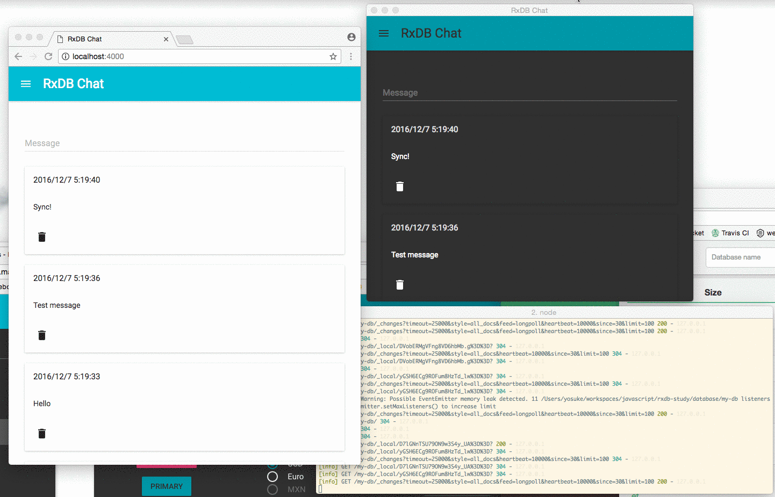The image size is (775, 497).
Task: Delete the Test message in browser window
Action: point(42,335)
